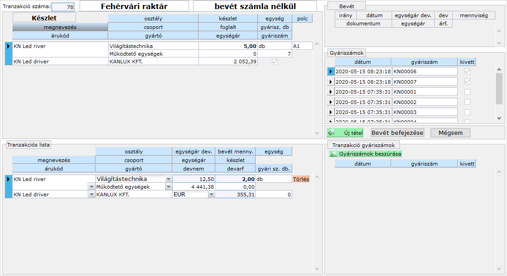Screen dimensions: 507x276
Task: Expand the EUR currency dropdown
Action: point(211,195)
